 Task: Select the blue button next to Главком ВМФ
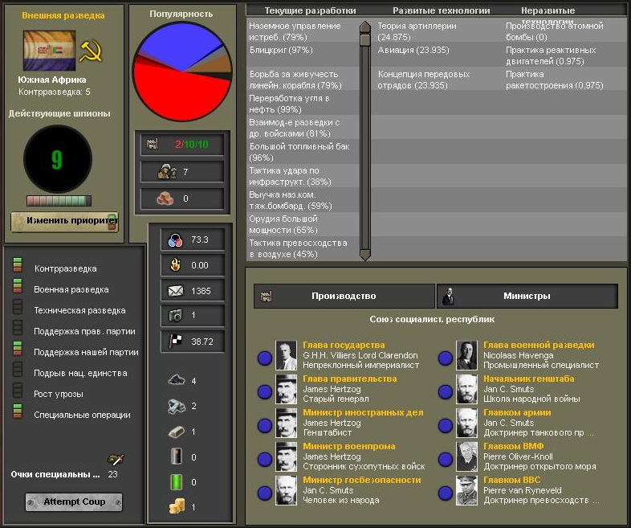(x=445, y=459)
